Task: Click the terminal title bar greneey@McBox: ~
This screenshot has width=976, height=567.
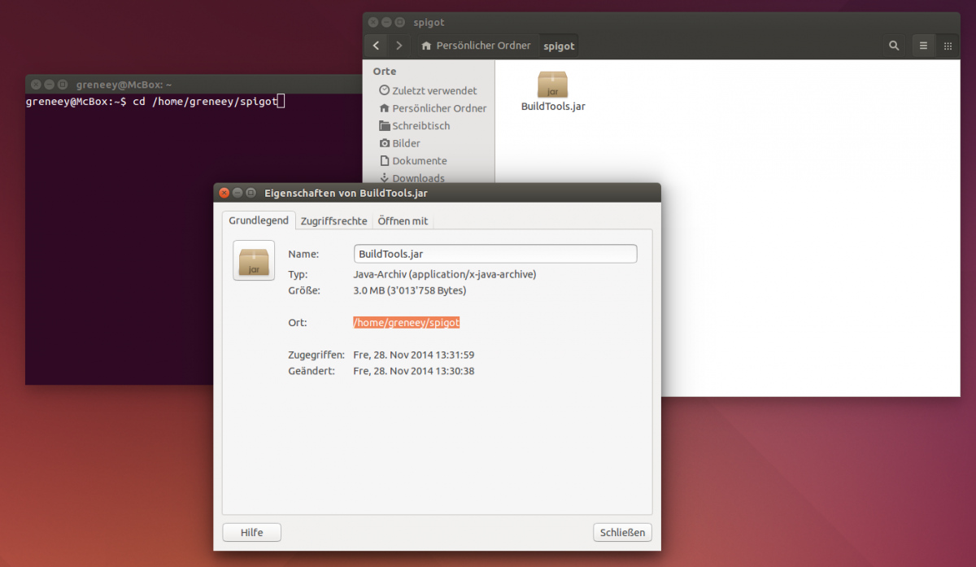Action: (124, 85)
